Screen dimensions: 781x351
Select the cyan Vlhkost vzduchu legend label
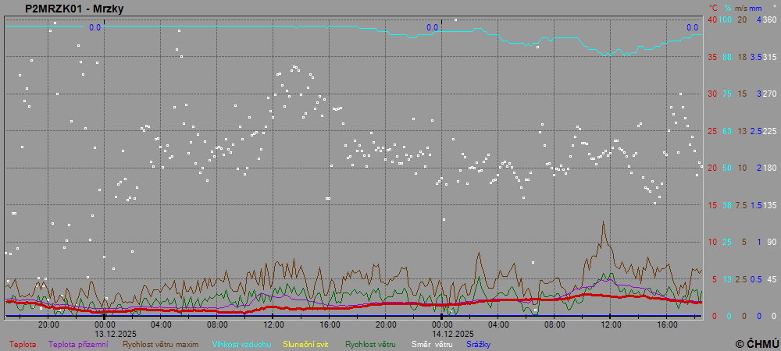[x=241, y=344]
